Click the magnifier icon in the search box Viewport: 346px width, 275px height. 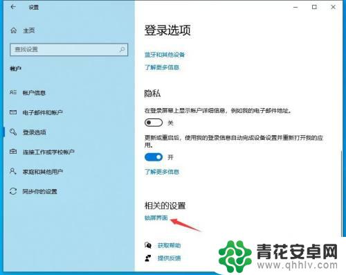(x=122, y=49)
